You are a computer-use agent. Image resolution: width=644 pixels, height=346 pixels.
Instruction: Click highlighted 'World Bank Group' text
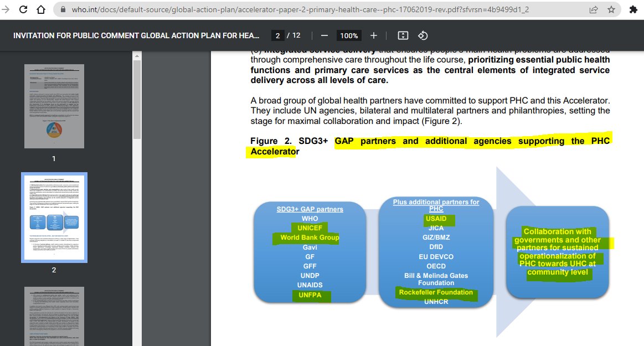click(x=310, y=237)
